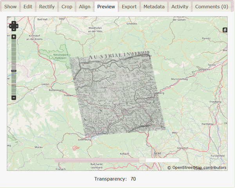235x188 pixels.
Task: Go to the Rectify tab
Action: pyautogui.click(x=47, y=7)
